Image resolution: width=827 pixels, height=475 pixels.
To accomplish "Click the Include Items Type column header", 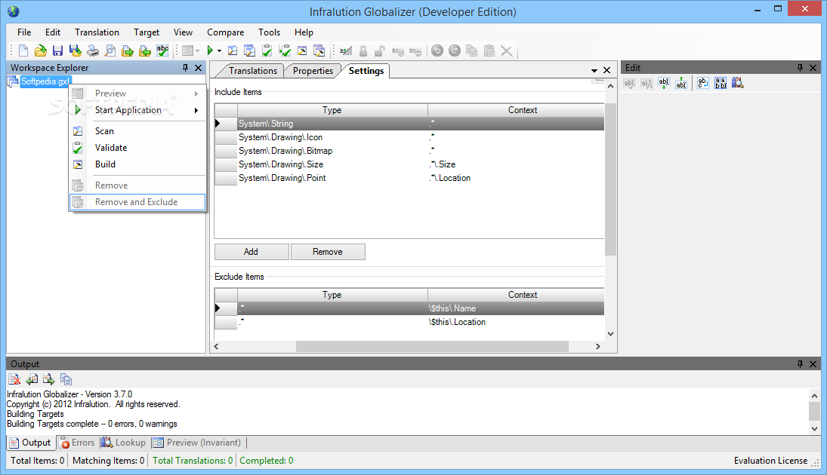I will pyautogui.click(x=332, y=110).
